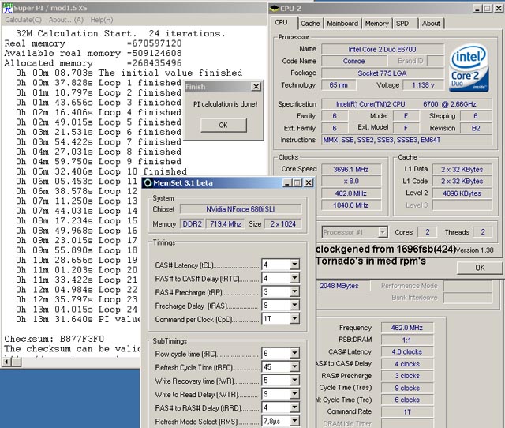This screenshot has height=428, width=505.
Task: Click the Level 2 4096 KBytes cache value
Action: point(462,193)
